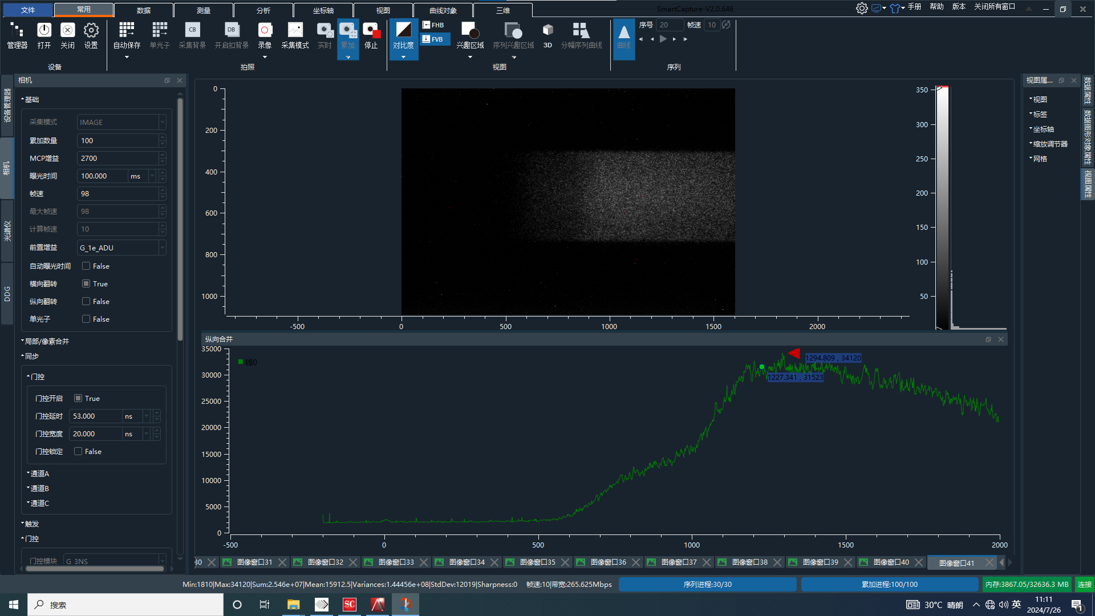
Task: Expand the 缩放调节器 section
Action: (1048, 144)
